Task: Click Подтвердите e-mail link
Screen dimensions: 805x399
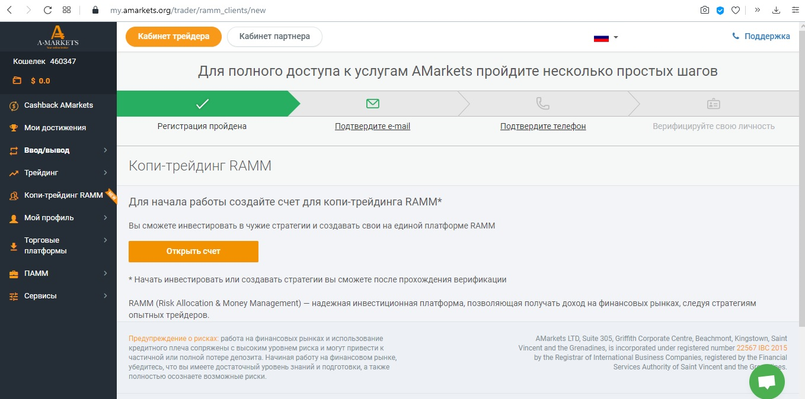Action: (x=372, y=126)
